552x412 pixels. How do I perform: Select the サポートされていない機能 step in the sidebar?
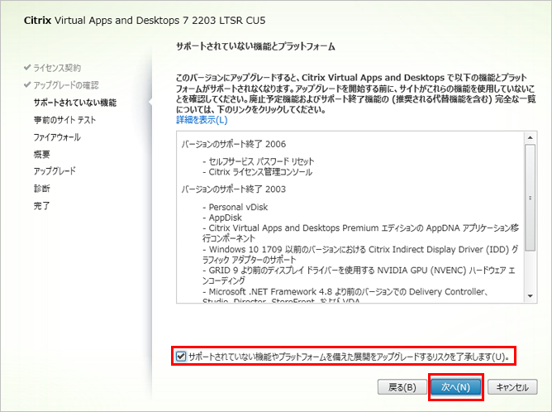pos(75,103)
